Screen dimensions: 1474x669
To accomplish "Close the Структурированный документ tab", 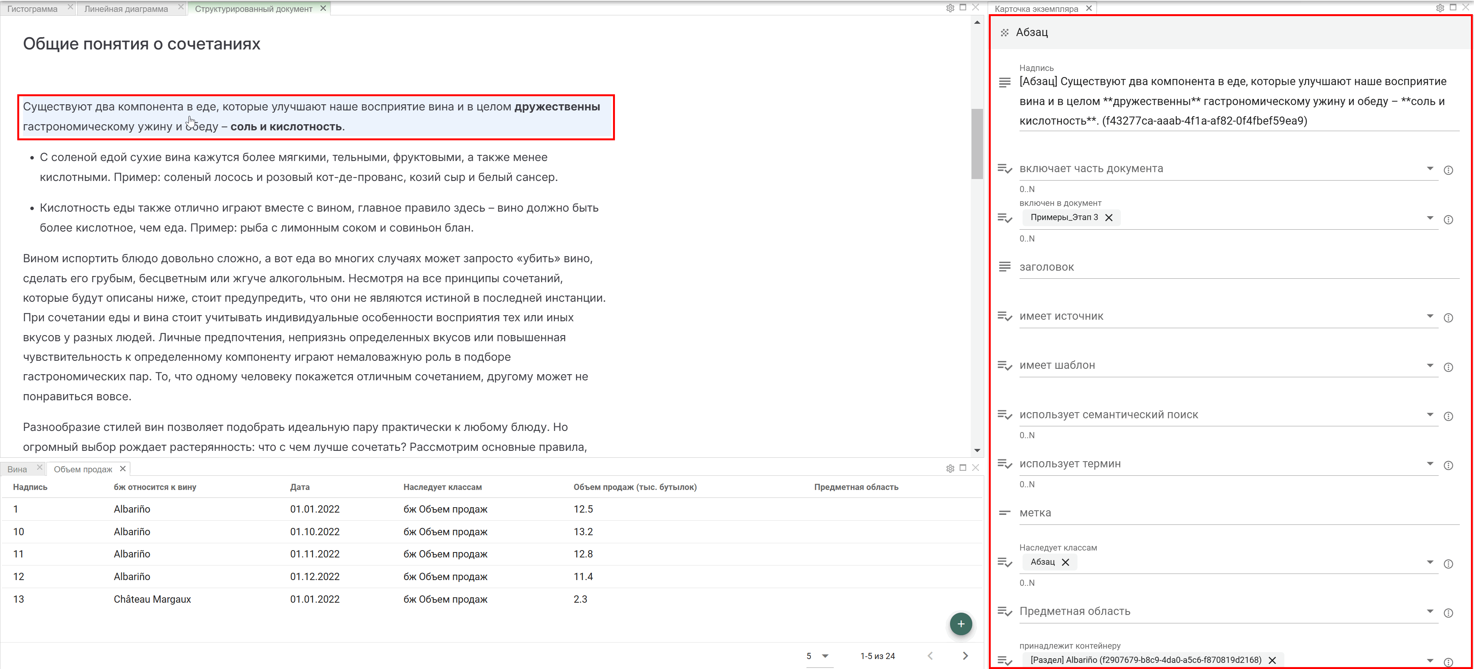I will pos(323,8).
